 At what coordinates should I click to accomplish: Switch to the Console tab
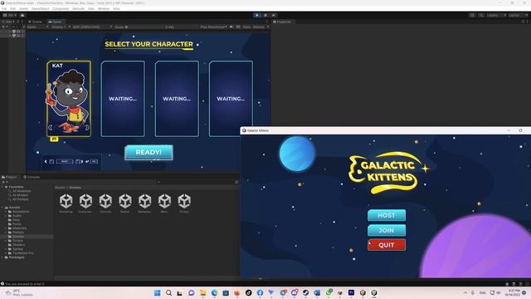pos(32,177)
